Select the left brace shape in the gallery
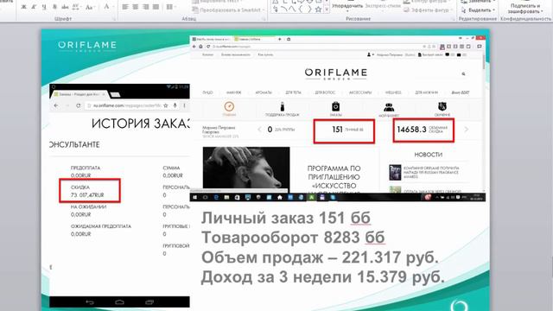553x311 pixels. pyautogui.click(x=301, y=10)
